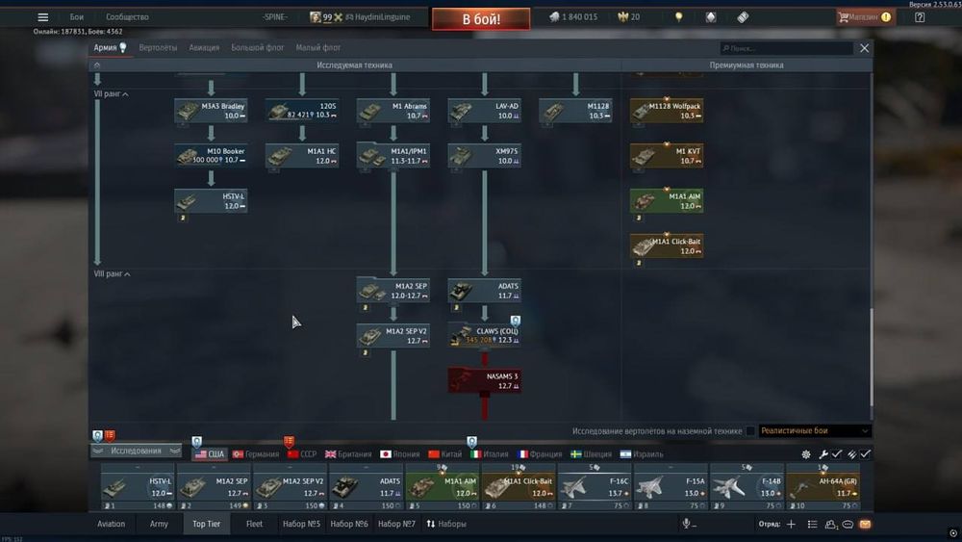Toggle auto-refill ammo checkbox
The image size is (962, 542).
[x=865, y=453]
